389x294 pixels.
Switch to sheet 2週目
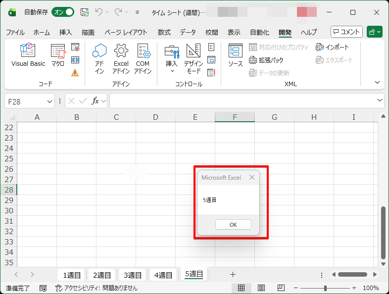click(102, 275)
